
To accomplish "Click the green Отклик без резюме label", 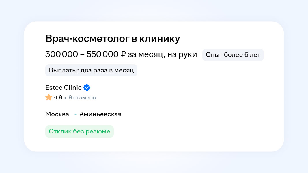I will [x=79, y=131].
